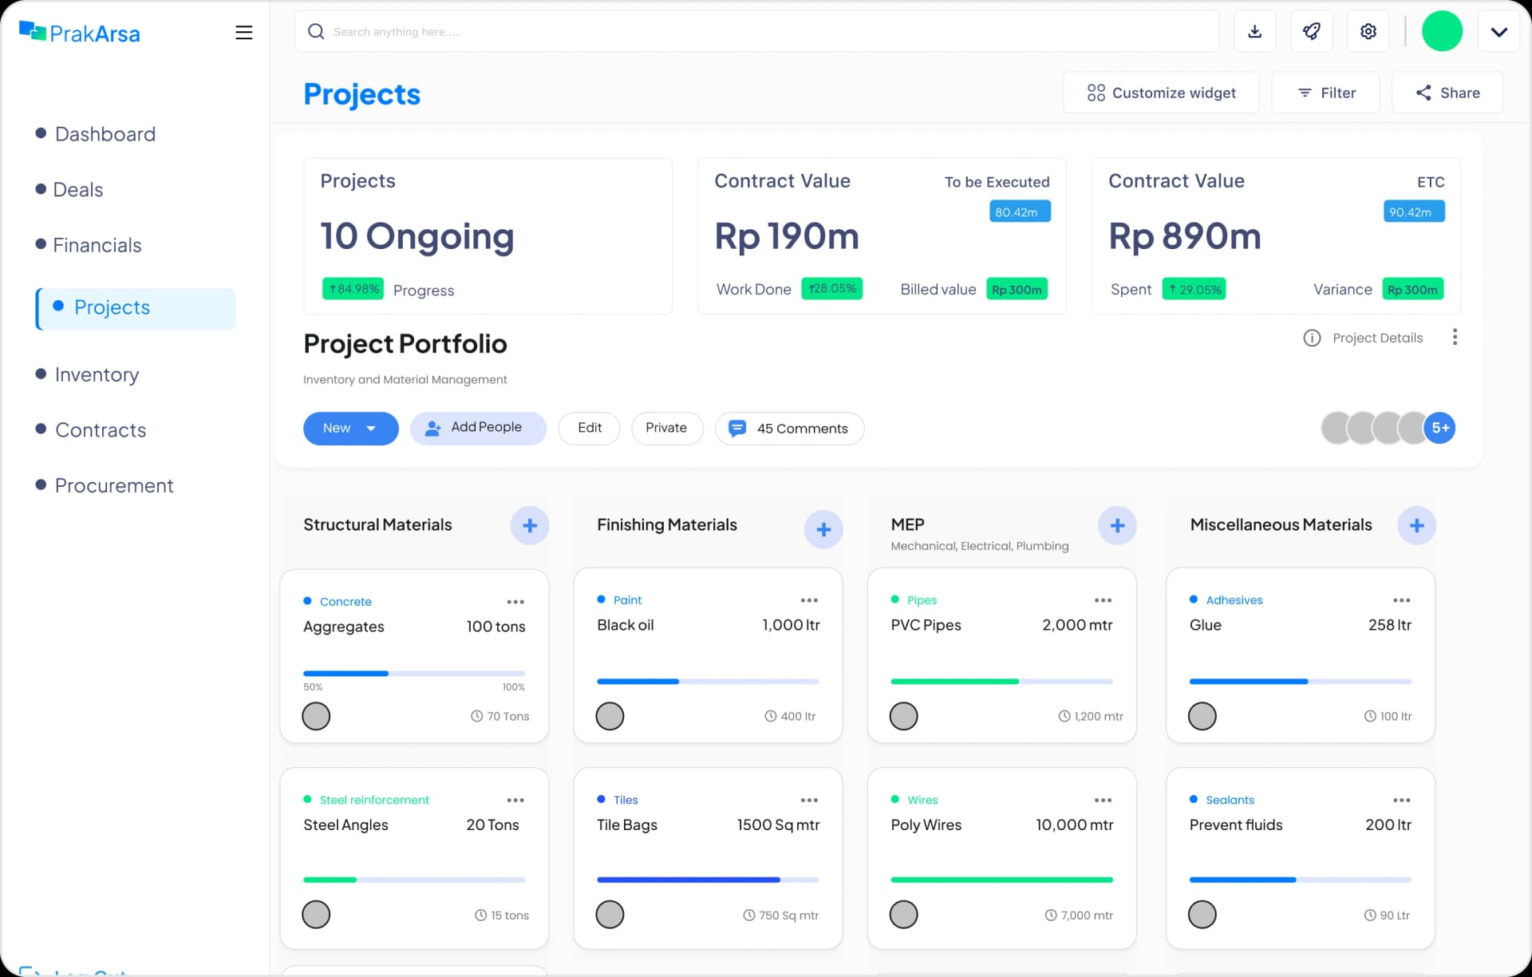Open the vertical three-dot menu beside Project Details
The width and height of the screenshot is (1532, 977).
point(1455,337)
